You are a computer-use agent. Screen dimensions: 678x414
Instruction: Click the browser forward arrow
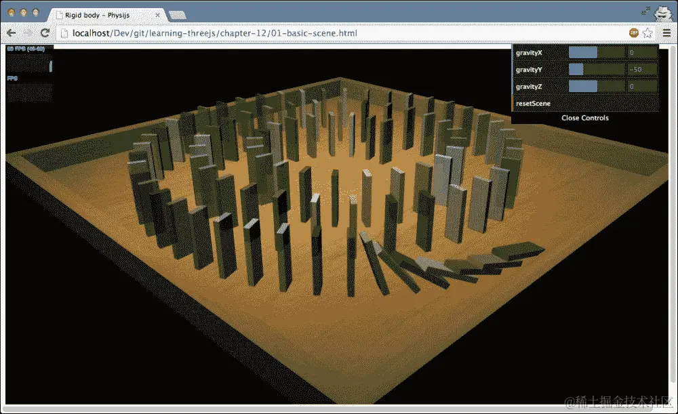point(28,33)
